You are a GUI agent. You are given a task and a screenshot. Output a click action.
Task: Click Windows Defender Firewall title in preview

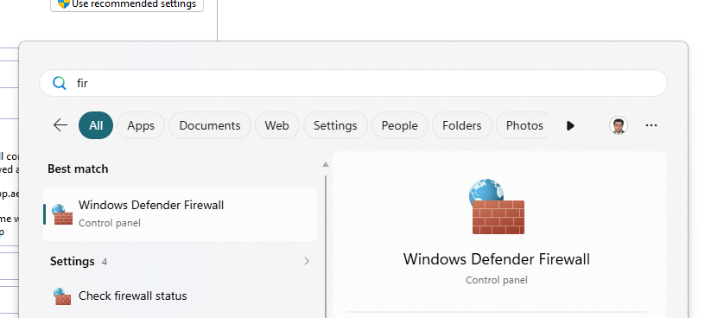tap(497, 259)
